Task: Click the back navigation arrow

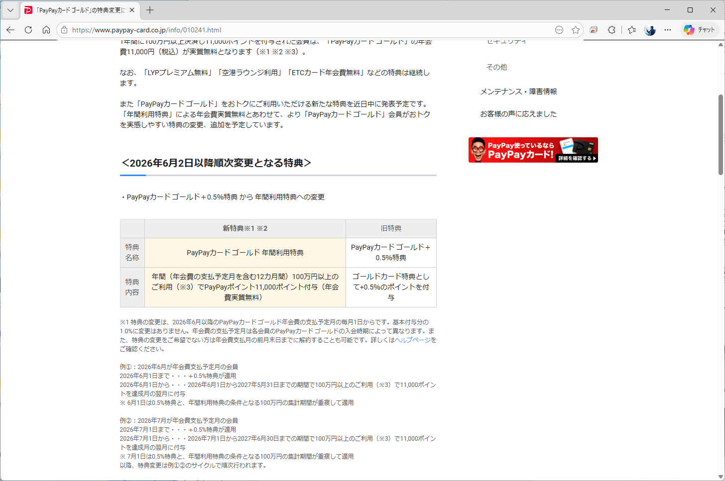Action: (x=10, y=30)
